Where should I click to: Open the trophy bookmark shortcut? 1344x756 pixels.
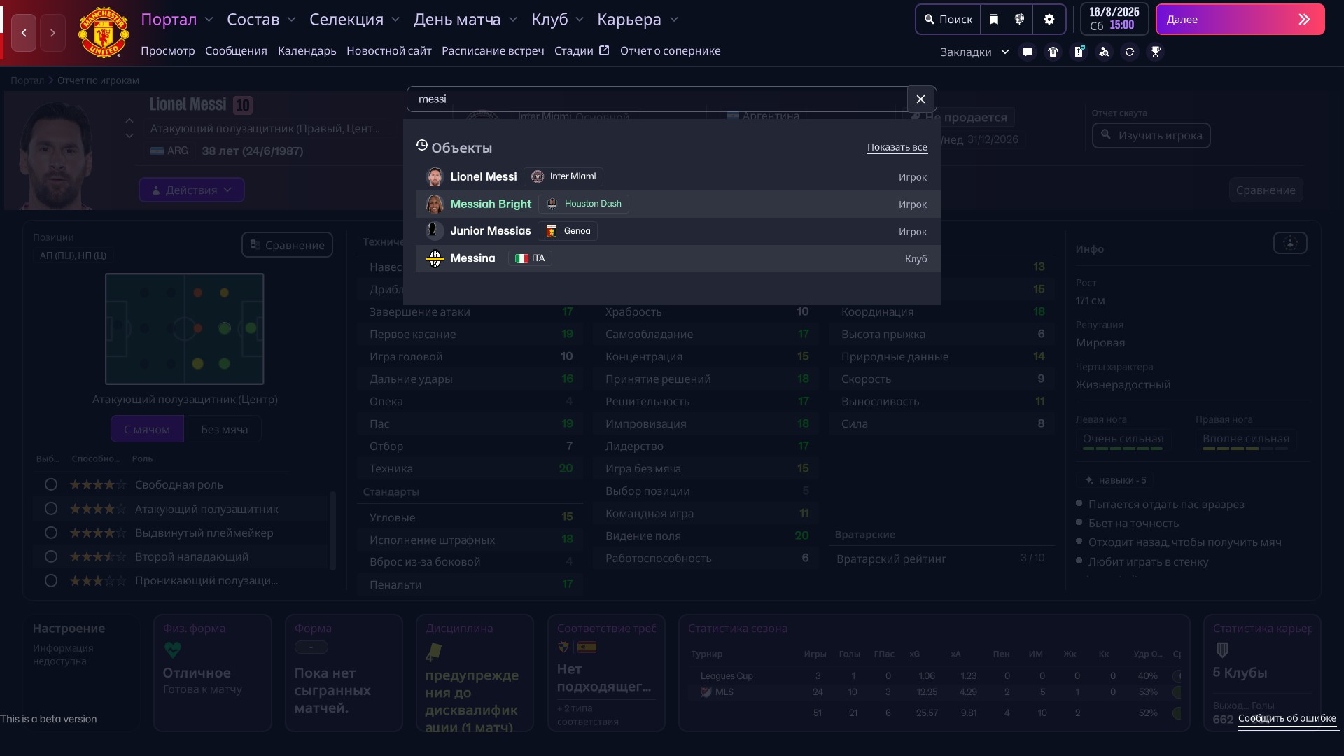(1155, 52)
